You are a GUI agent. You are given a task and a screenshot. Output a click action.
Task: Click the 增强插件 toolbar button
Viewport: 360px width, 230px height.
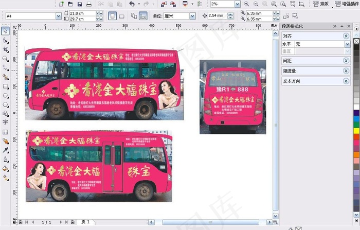tap(347, 4)
